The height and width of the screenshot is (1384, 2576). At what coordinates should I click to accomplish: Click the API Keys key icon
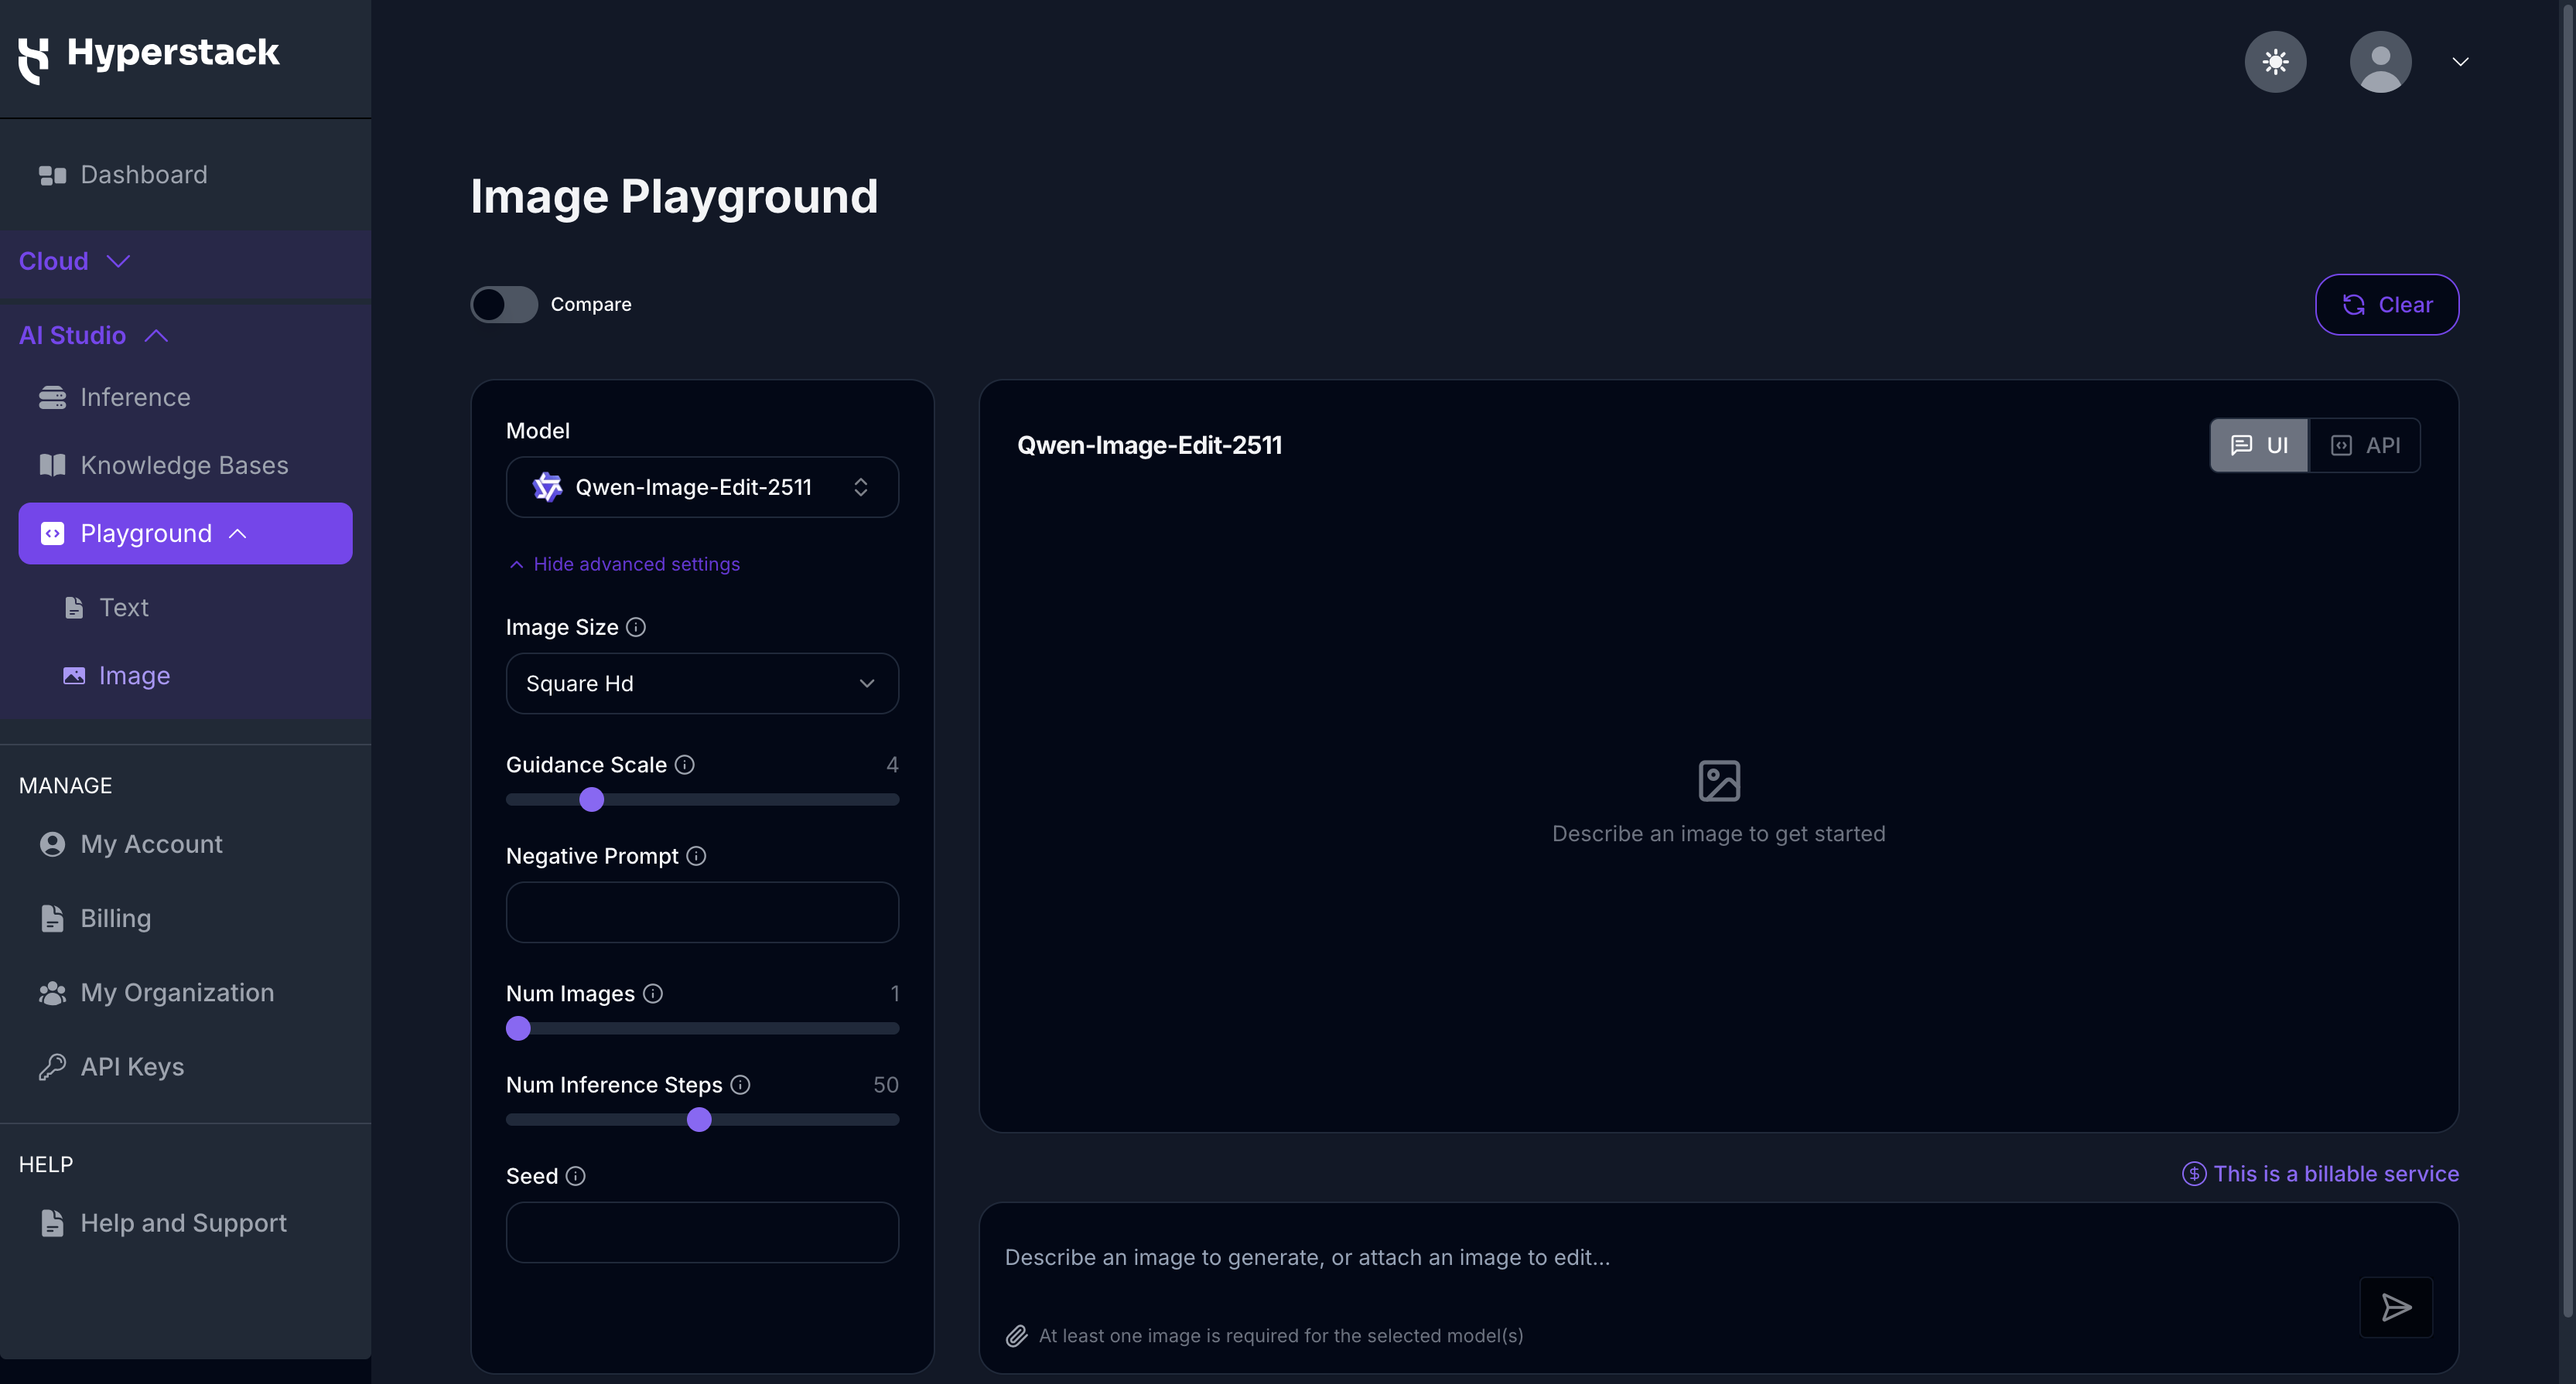pos(52,1067)
